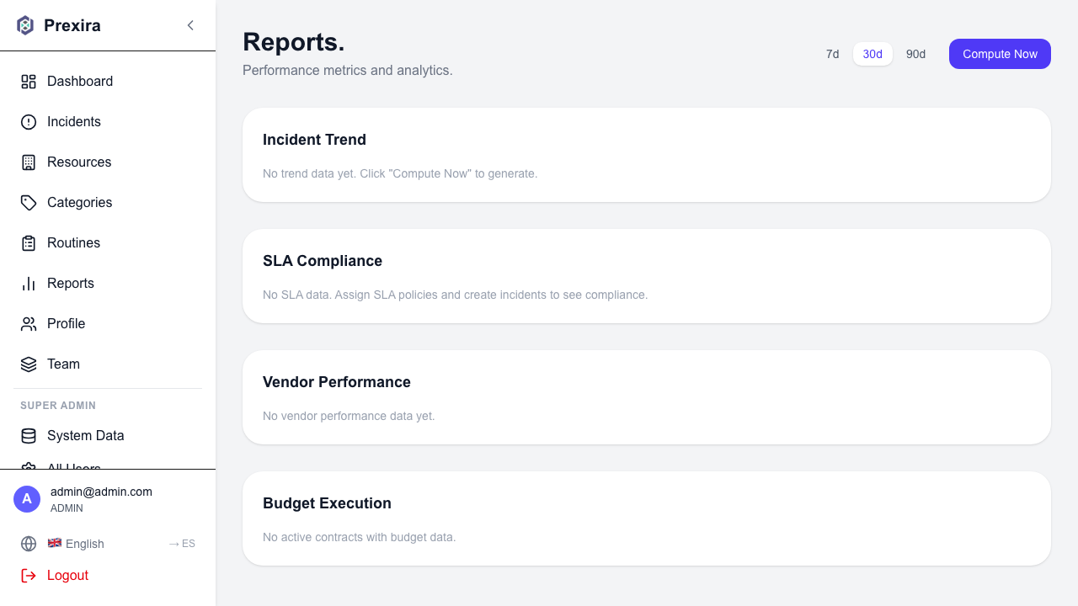Select the Categories tag icon
Viewport: 1078px width, 606px height.
point(28,202)
